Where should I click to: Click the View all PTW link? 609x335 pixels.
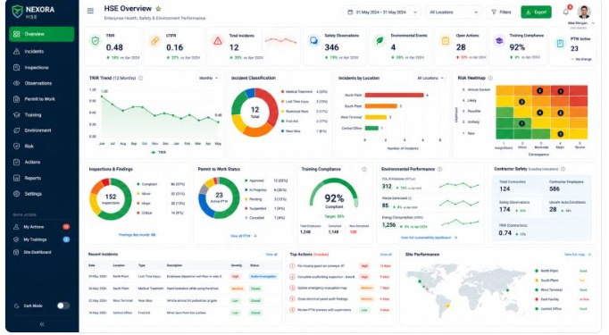pyautogui.click(x=244, y=236)
